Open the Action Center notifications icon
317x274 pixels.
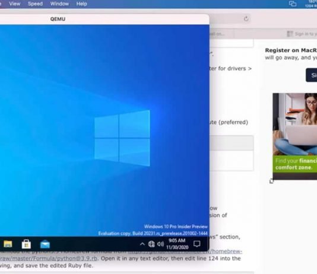[x=196, y=244]
